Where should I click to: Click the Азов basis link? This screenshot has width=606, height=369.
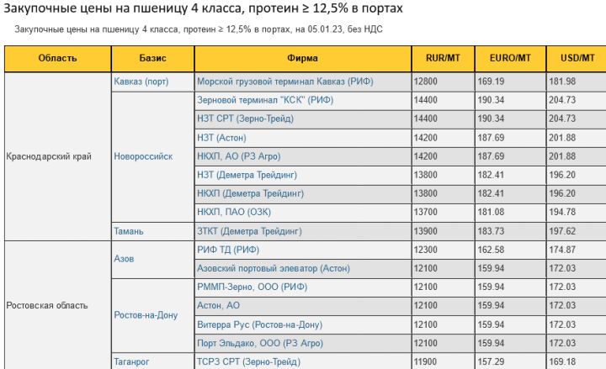click(x=124, y=259)
